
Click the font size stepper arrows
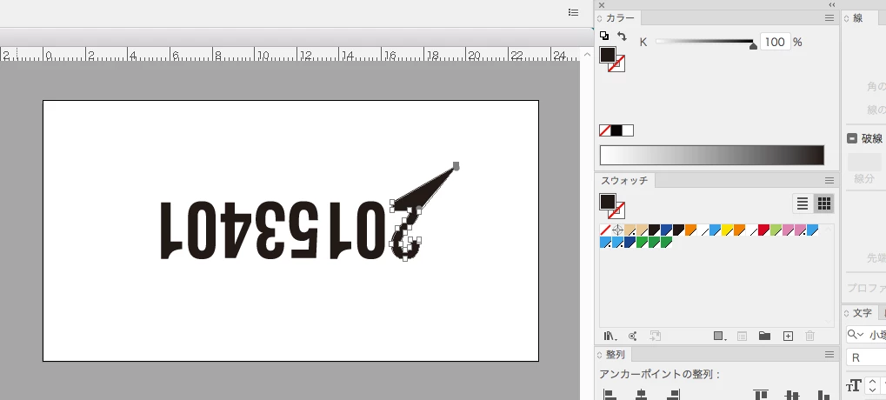872,386
